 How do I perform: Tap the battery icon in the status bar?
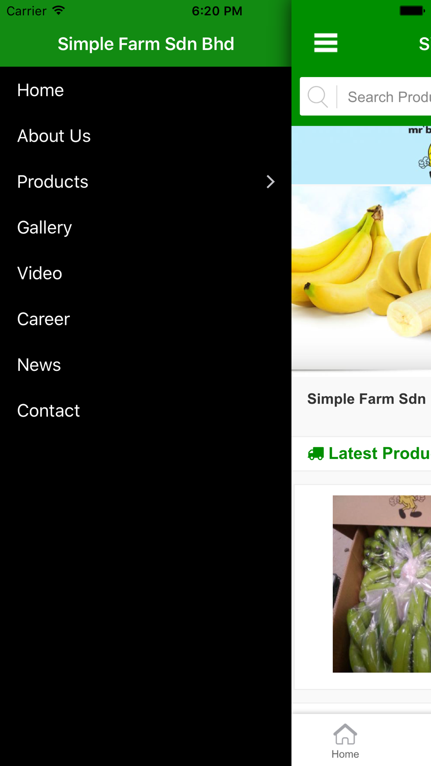(412, 10)
